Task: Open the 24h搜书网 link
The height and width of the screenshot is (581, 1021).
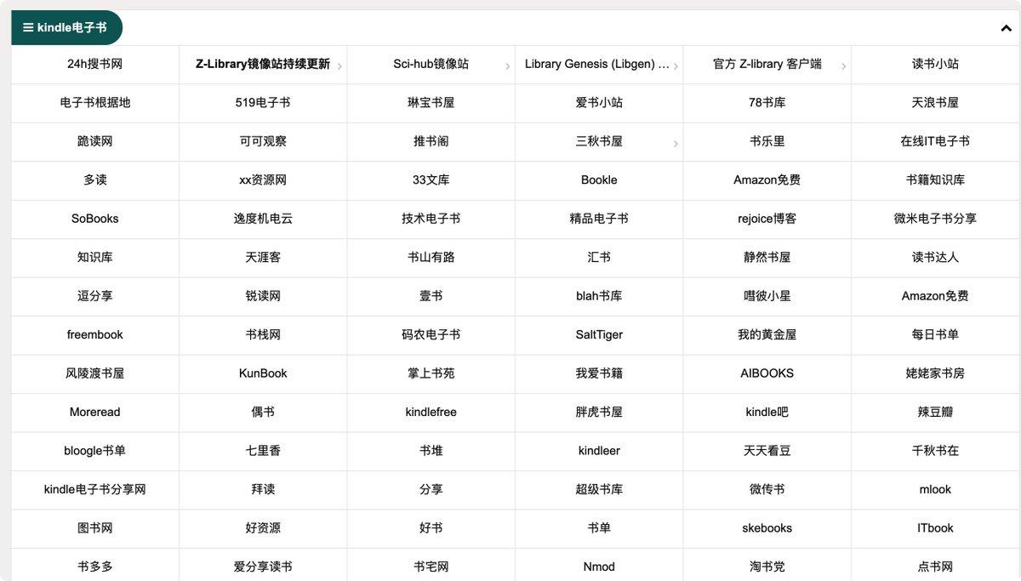Action: point(95,64)
